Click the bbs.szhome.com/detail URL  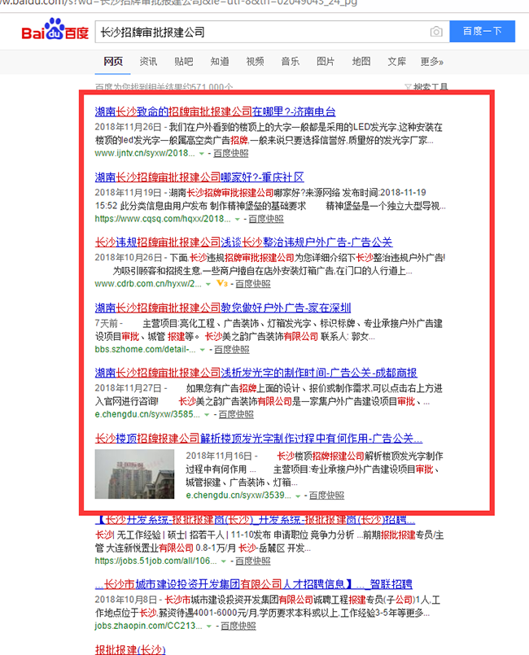coord(145,350)
